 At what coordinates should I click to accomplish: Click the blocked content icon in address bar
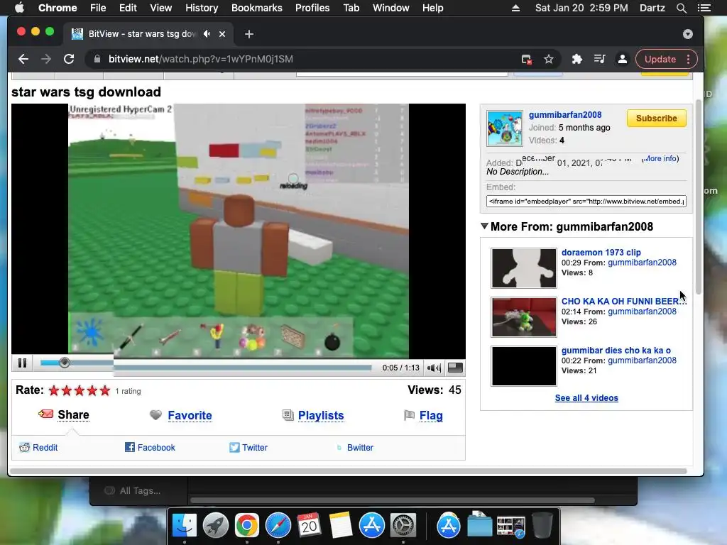tap(526, 60)
